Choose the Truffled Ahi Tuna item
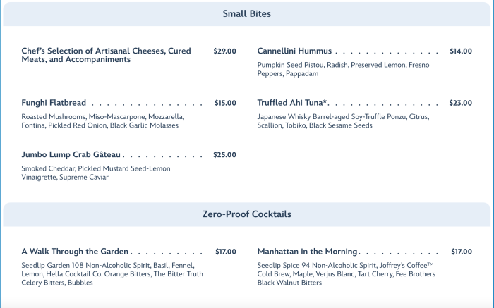This screenshot has height=308, width=494. point(292,103)
